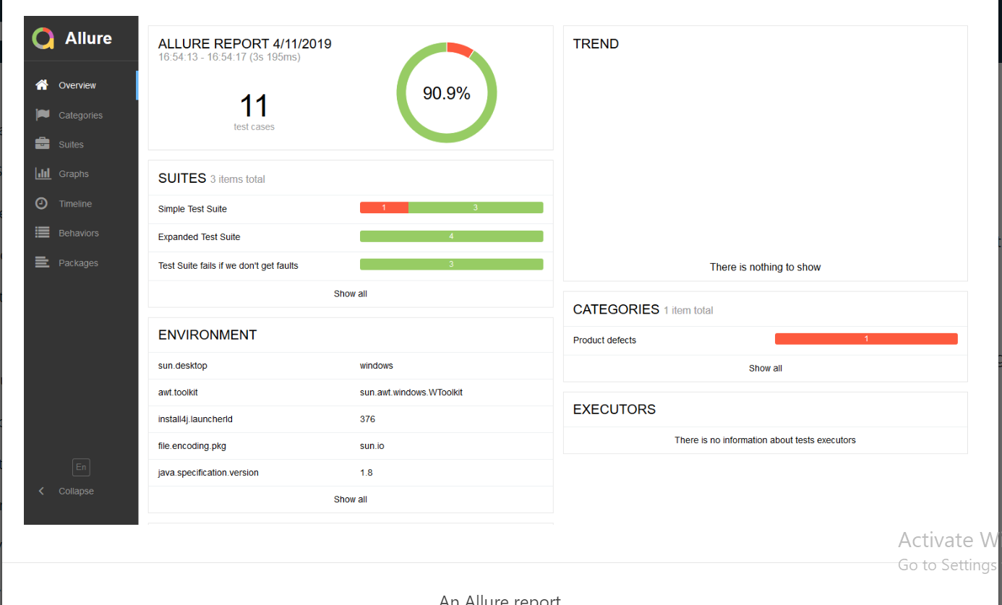Click the sun.awt.windows.WToolkit value

tap(411, 392)
